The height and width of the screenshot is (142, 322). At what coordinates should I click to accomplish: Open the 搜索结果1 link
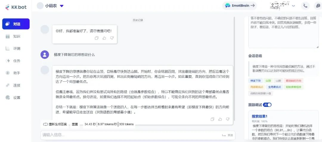tap(259, 116)
